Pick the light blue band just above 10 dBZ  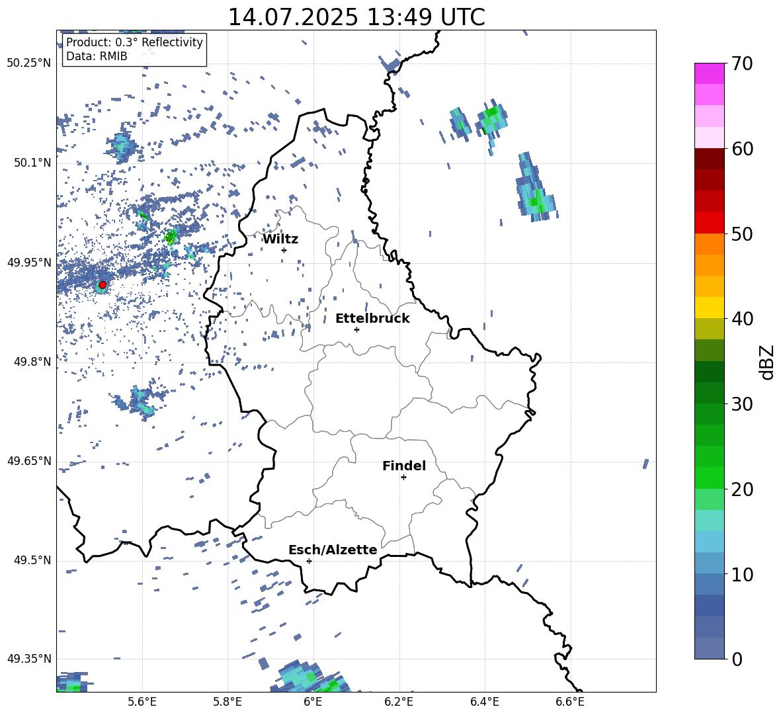click(710, 564)
